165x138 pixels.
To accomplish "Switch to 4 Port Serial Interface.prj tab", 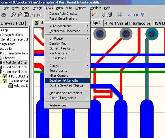I will 128,23.
